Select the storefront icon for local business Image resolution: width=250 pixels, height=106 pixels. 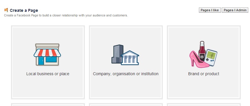click(x=47, y=55)
